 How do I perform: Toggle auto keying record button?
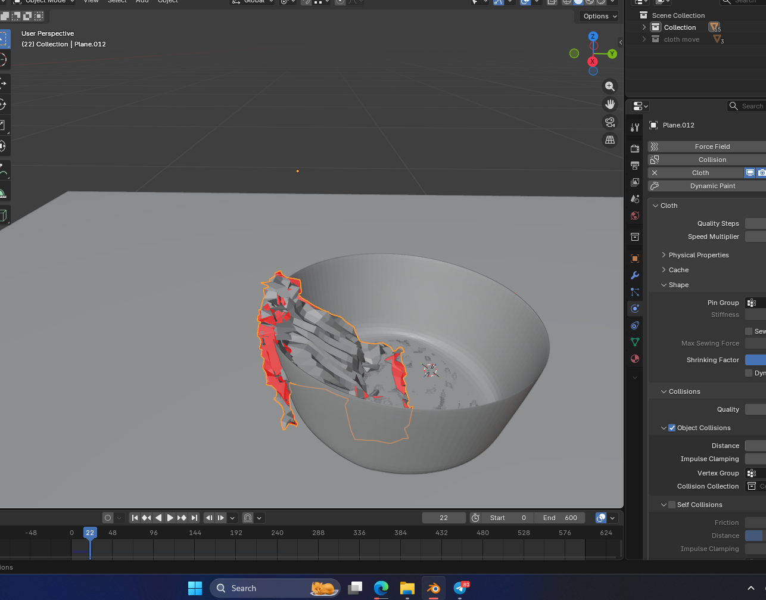point(108,518)
